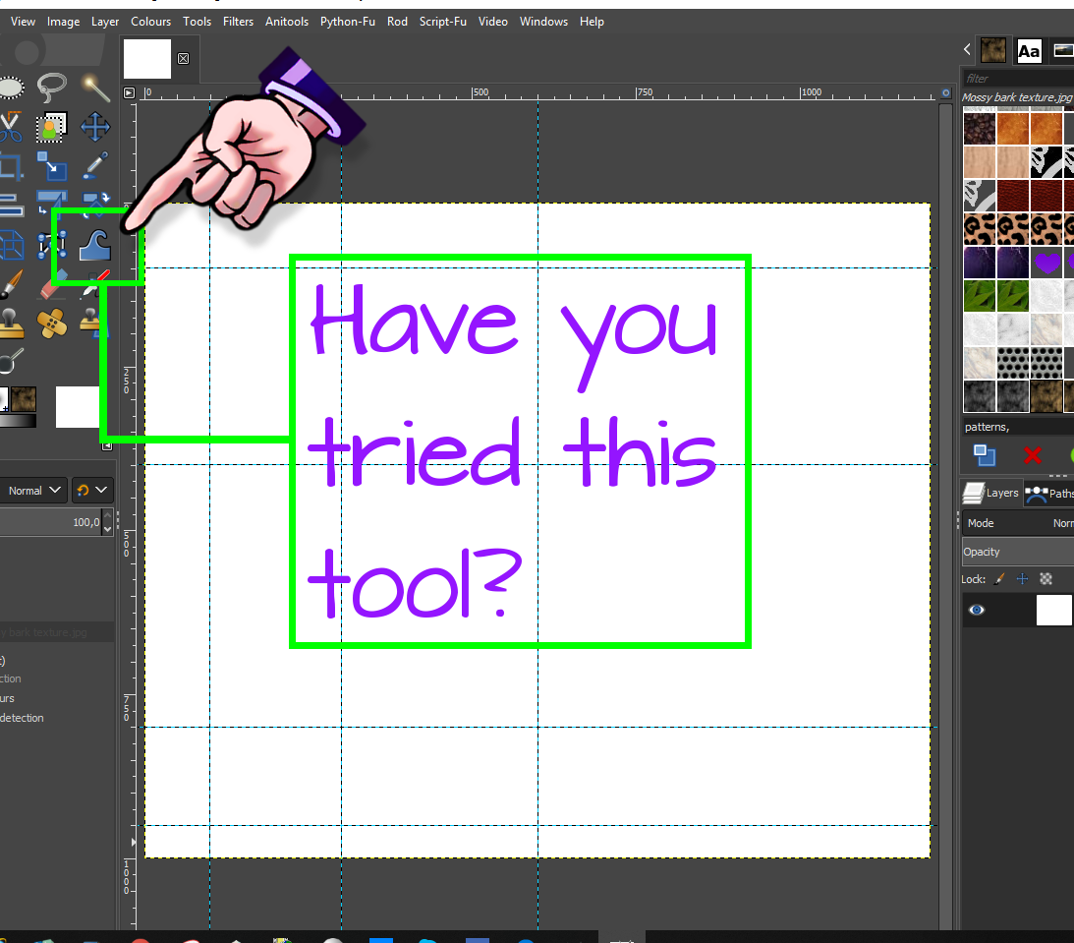This screenshot has width=1074, height=943.
Task: Select the Warp Transform wave tool
Action: 95,246
